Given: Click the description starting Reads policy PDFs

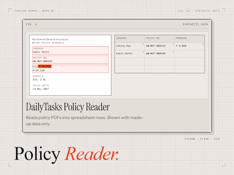Looking at the screenshot, I should click(85, 121).
